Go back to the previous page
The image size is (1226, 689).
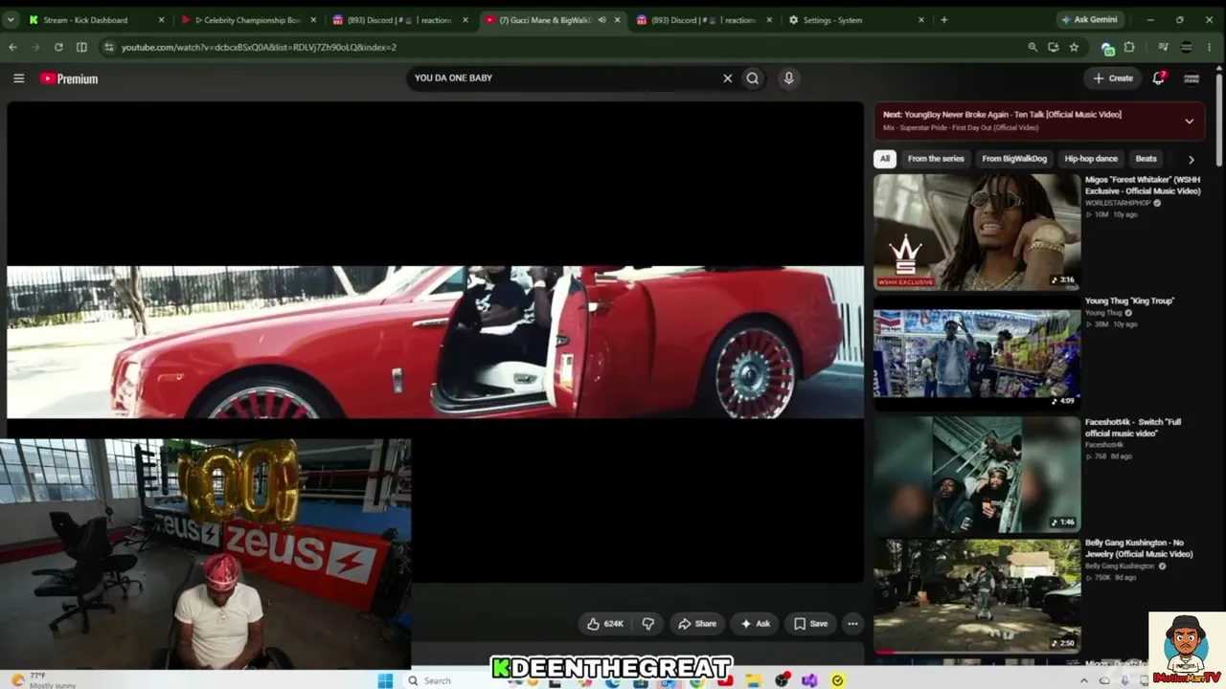point(12,47)
